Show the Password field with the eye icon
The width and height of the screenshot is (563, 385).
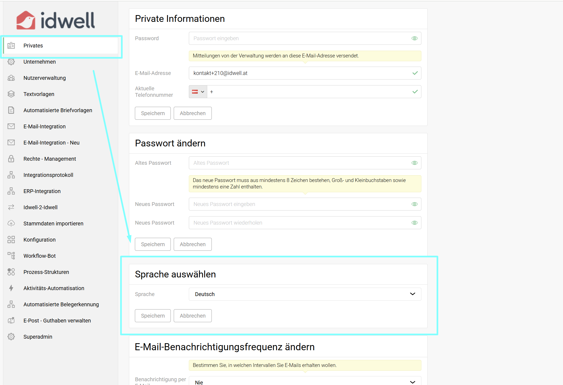click(414, 38)
